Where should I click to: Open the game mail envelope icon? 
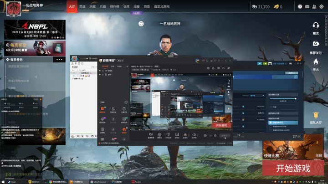click(x=307, y=6)
